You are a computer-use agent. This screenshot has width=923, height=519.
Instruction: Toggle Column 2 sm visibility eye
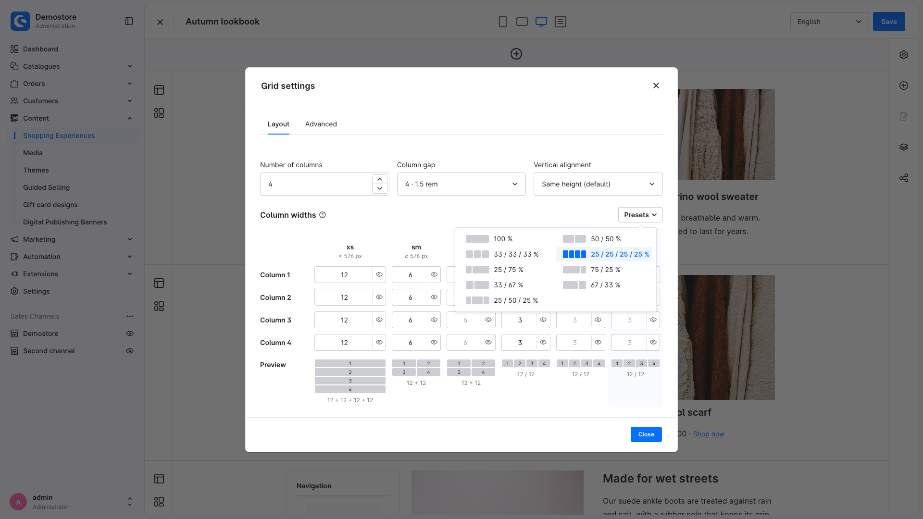tap(434, 297)
